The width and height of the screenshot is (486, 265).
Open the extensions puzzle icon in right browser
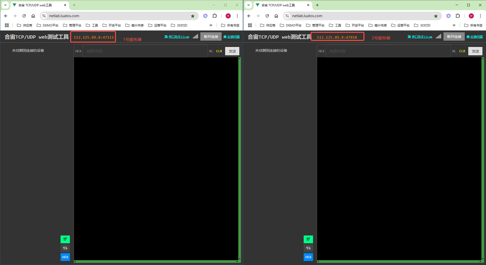coord(458,16)
